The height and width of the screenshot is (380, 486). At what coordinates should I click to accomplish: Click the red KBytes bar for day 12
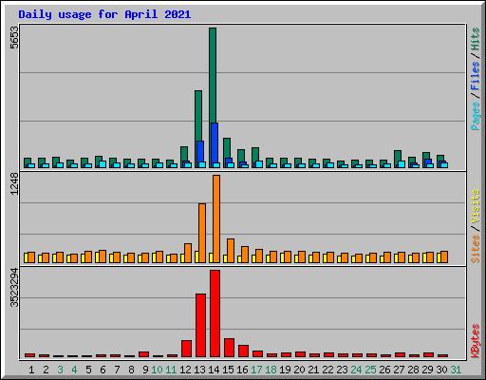[x=186, y=349]
